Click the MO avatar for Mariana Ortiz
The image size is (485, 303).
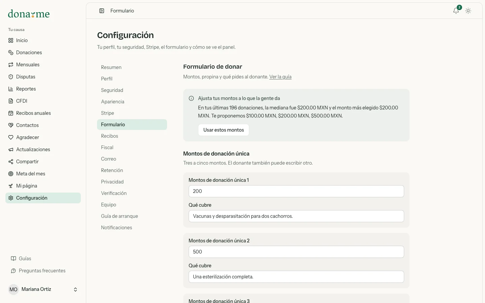point(13,290)
